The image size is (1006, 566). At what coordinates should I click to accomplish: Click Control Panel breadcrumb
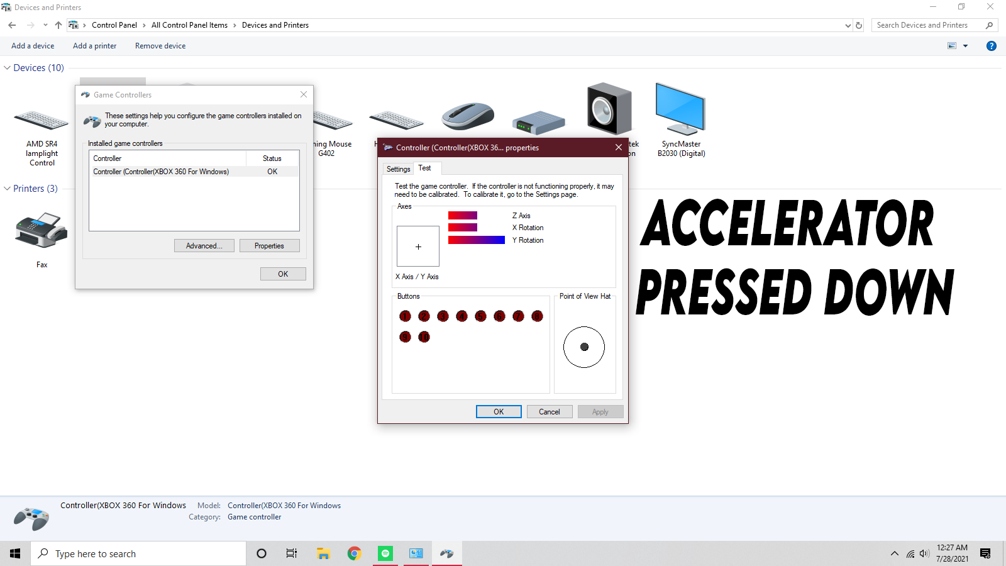(x=114, y=25)
